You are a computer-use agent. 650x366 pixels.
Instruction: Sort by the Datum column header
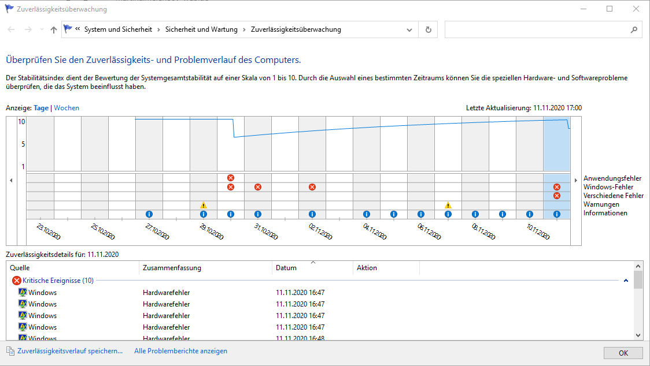coord(312,268)
